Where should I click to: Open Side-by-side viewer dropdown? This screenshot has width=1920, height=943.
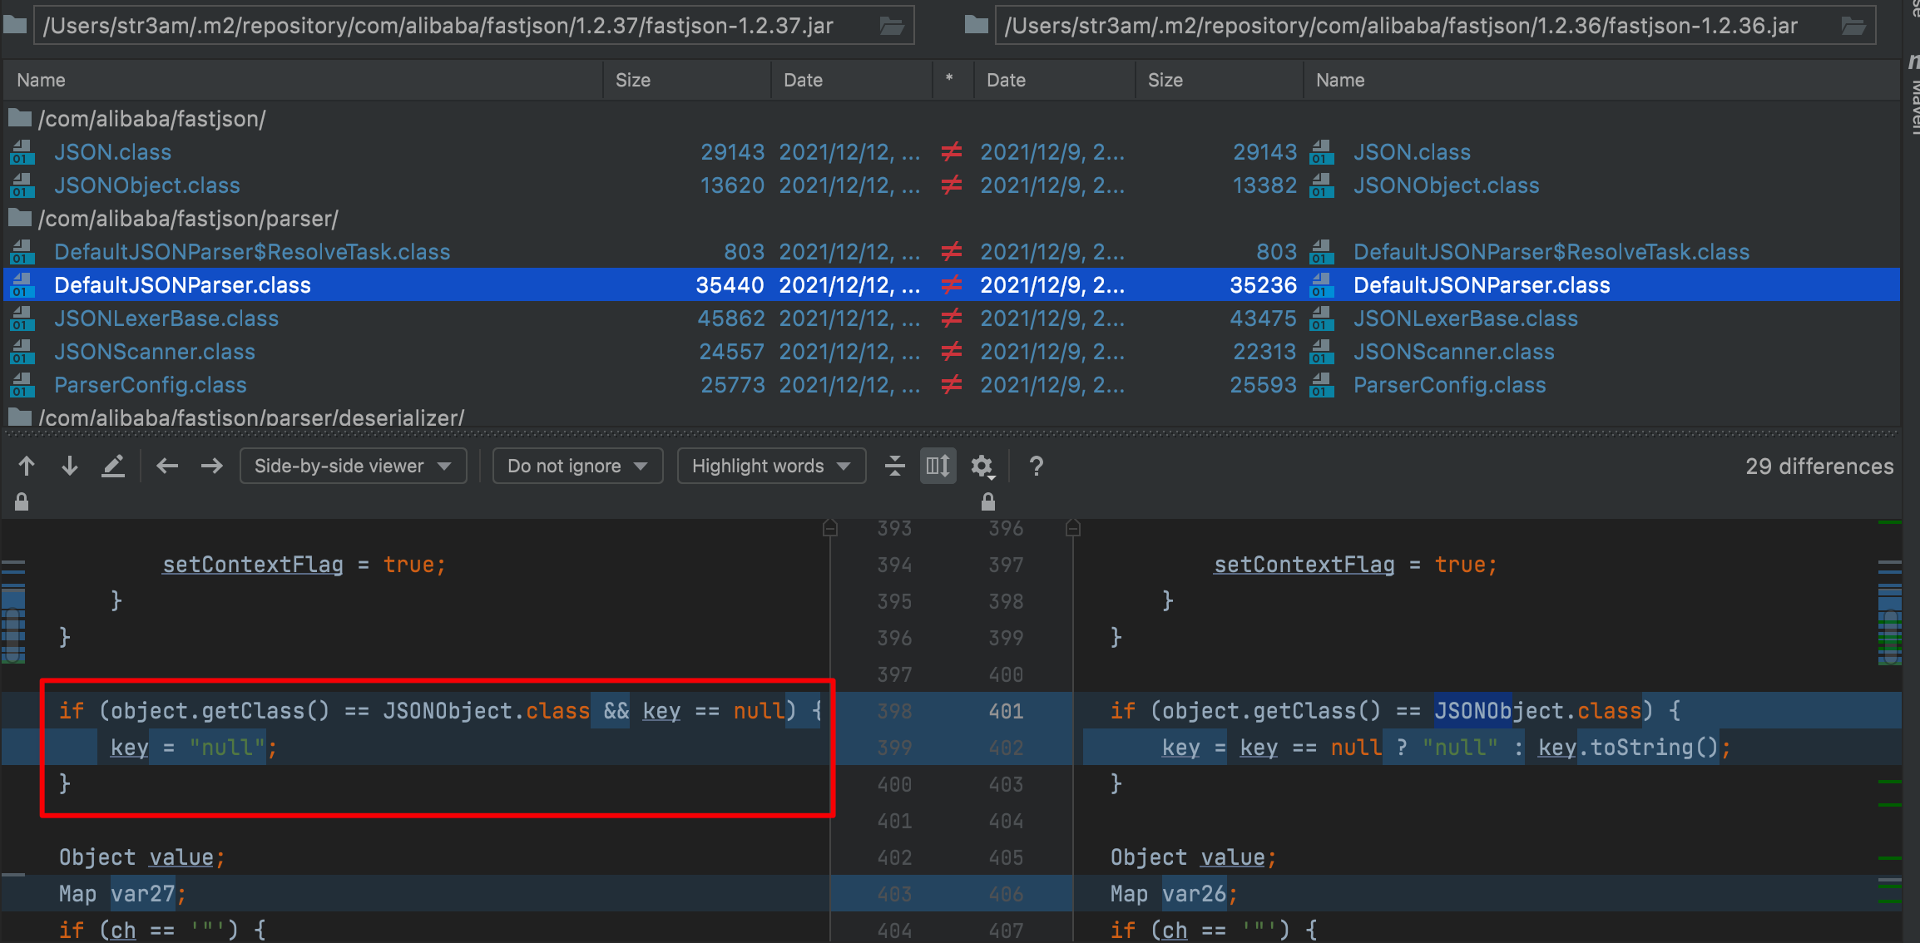tap(353, 466)
